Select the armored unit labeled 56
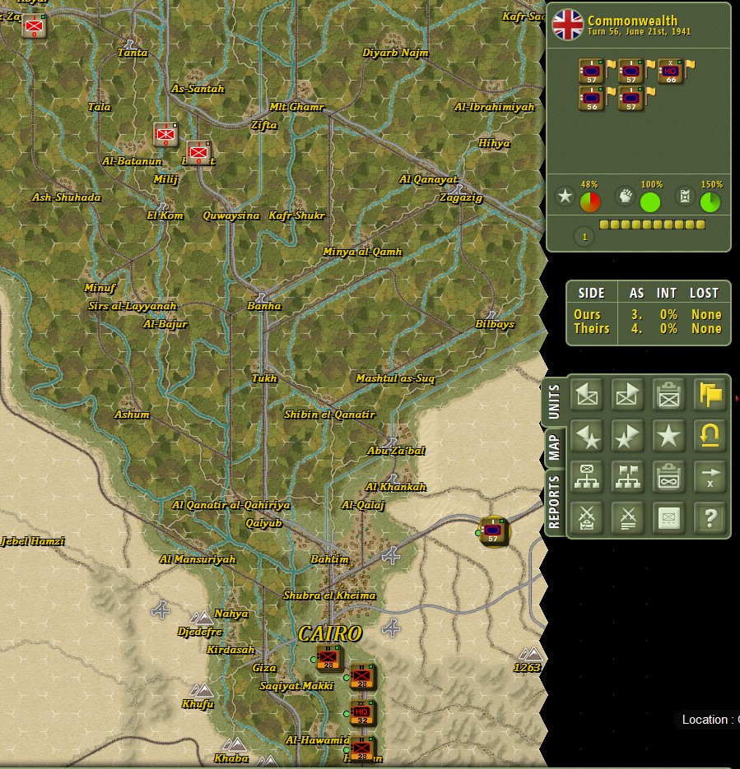The height and width of the screenshot is (769, 740). pos(591,99)
